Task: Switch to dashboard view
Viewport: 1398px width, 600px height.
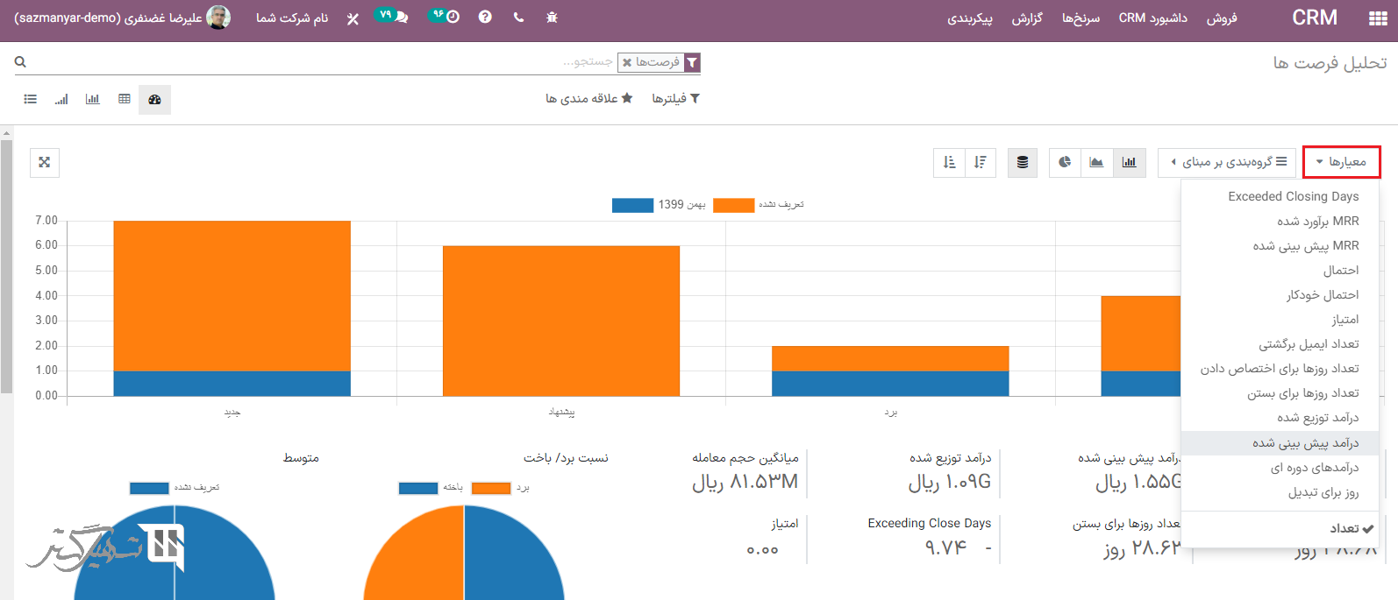Action: click(154, 99)
